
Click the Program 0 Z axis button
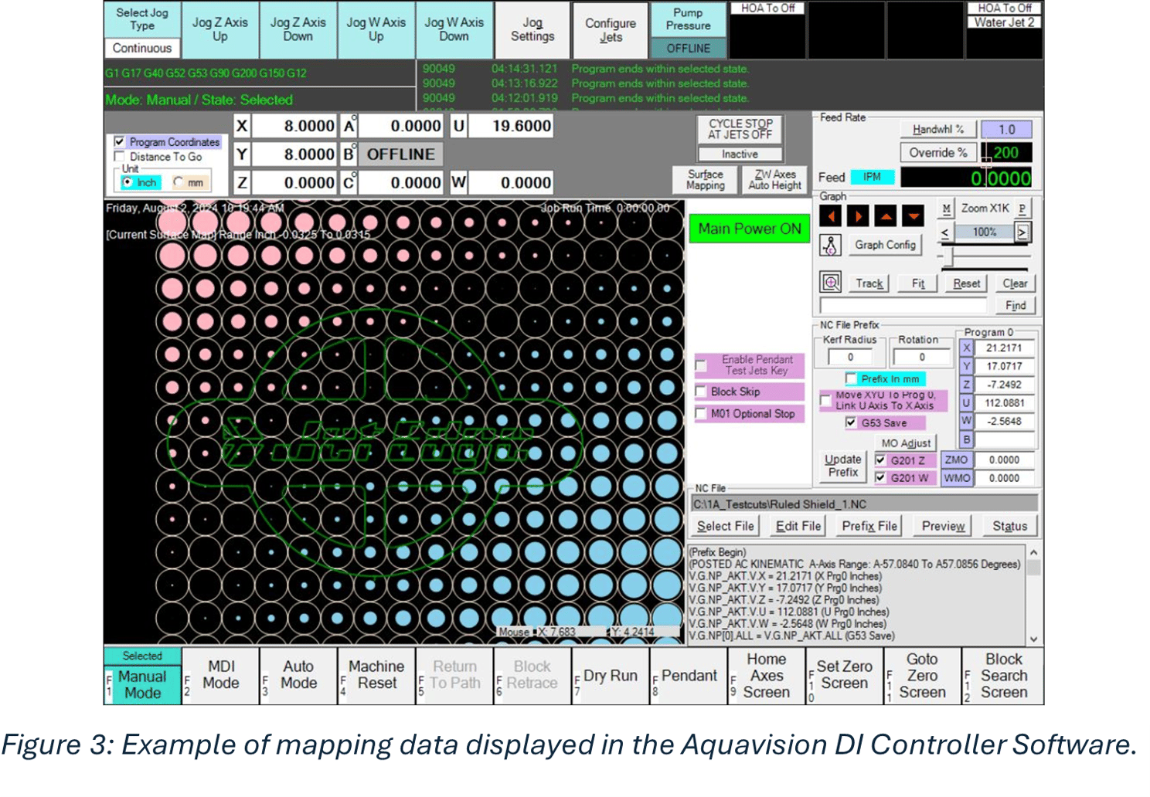point(966,385)
